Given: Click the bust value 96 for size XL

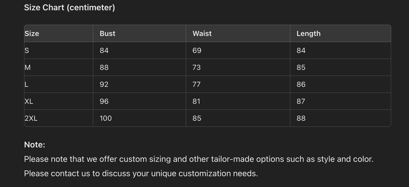Looking at the screenshot, I should pos(104,101).
